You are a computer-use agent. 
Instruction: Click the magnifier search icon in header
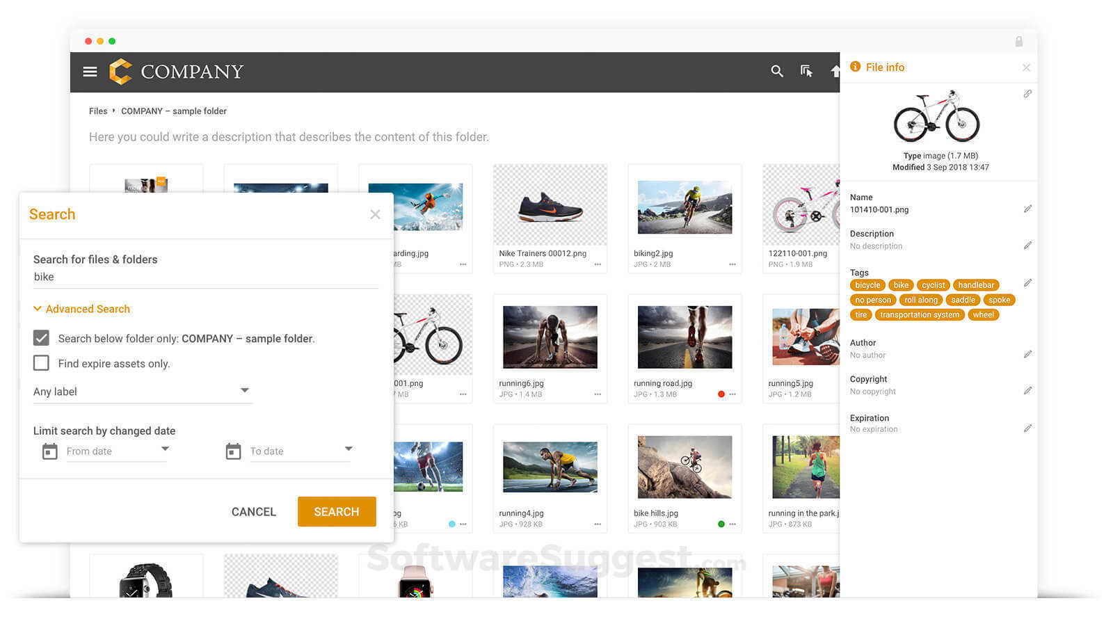coord(777,71)
